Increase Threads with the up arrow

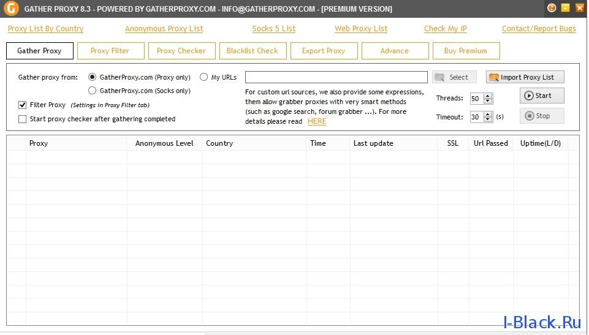tap(488, 96)
